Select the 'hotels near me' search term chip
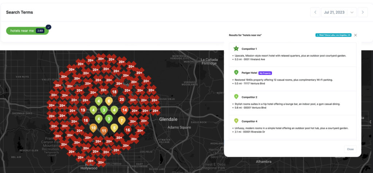 click(x=27, y=31)
